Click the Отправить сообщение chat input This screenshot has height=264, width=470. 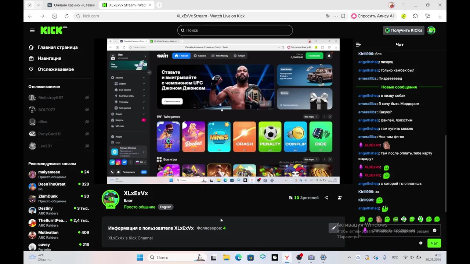(x=399, y=230)
